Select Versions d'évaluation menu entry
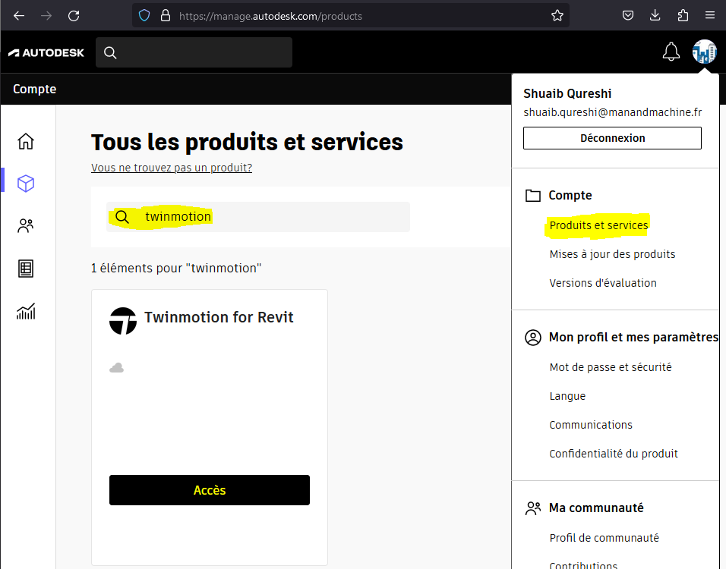Viewport: 726px width, 569px height. pos(603,283)
